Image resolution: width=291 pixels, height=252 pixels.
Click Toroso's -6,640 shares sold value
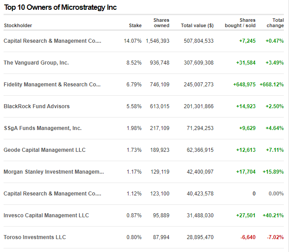248,237
